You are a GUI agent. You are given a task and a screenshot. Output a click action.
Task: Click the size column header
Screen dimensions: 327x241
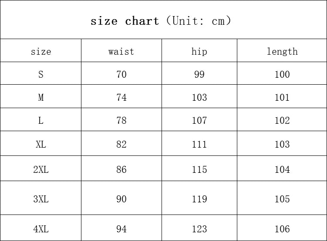point(41,52)
